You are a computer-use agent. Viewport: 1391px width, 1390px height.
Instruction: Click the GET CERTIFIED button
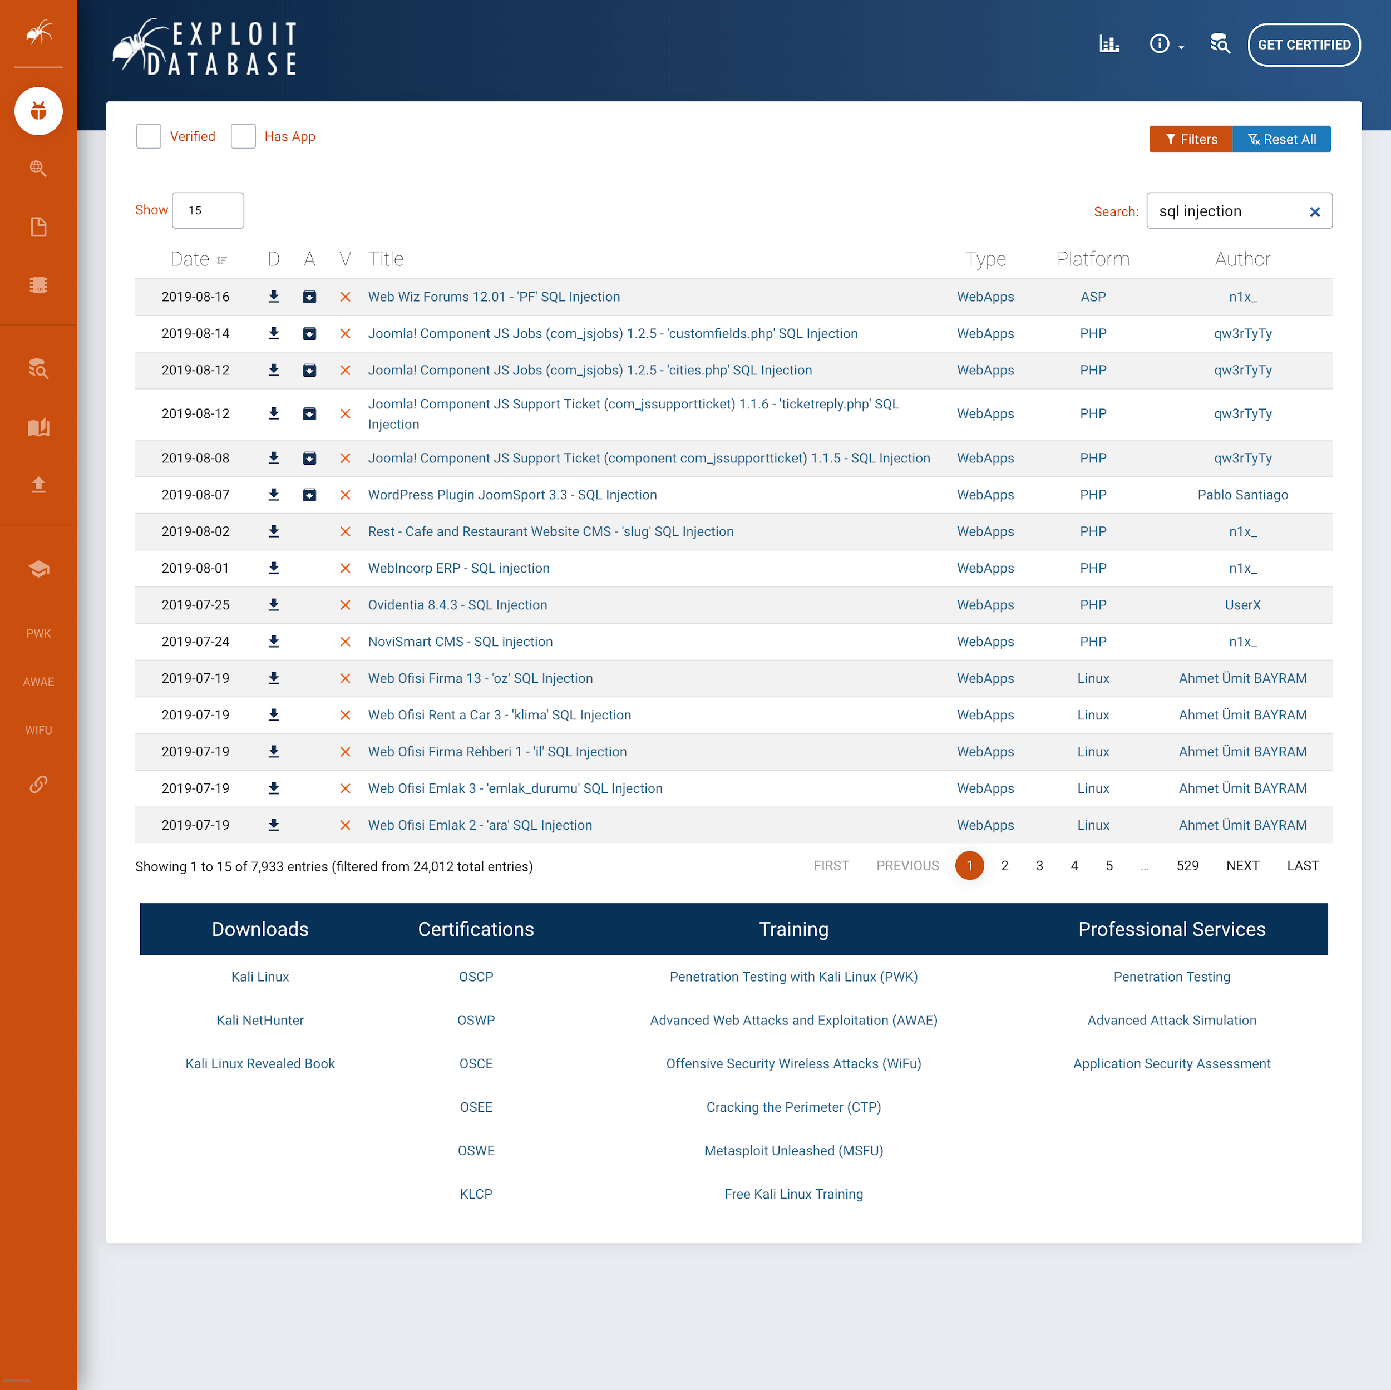point(1304,45)
